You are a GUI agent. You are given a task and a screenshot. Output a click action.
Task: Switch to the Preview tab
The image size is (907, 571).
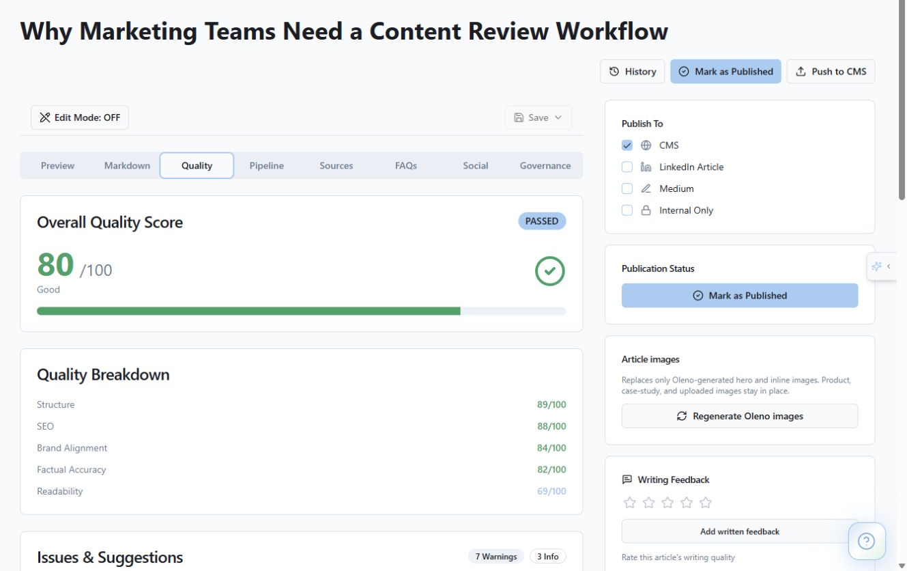[x=57, y=165]
